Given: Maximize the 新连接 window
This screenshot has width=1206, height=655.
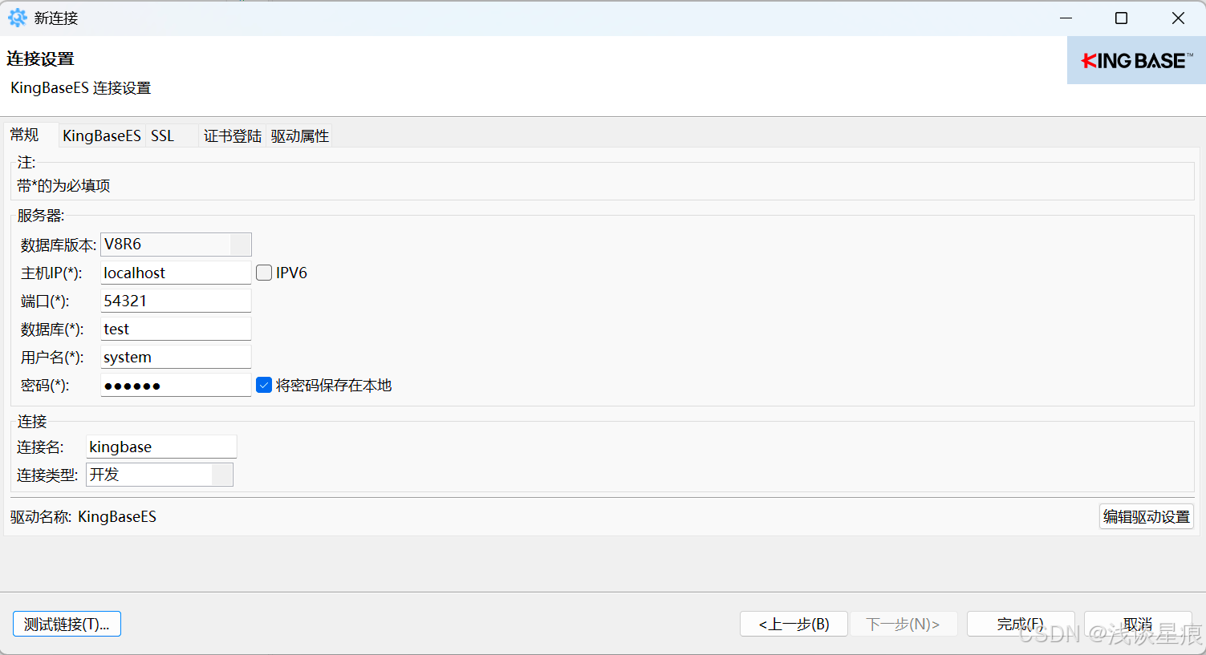Looking at the screenshot, I should click(x=1122, y=18).
